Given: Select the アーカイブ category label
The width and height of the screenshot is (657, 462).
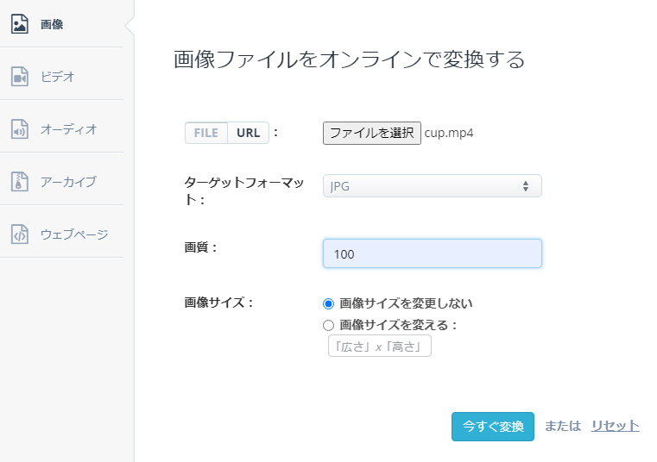Looking at the screenshot, I should [68, 182].
